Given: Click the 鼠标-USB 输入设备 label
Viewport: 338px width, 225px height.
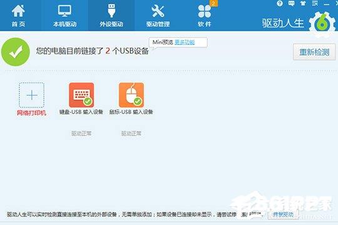Looking at the screenshot, I should point(131,112).
